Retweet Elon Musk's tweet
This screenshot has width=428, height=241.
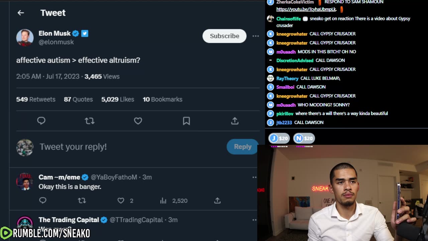click(90, 121)
